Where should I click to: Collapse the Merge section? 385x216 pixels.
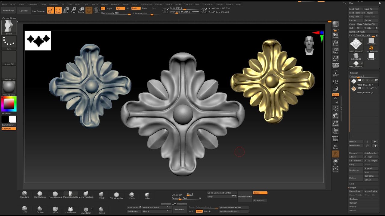tap(352, 187)
